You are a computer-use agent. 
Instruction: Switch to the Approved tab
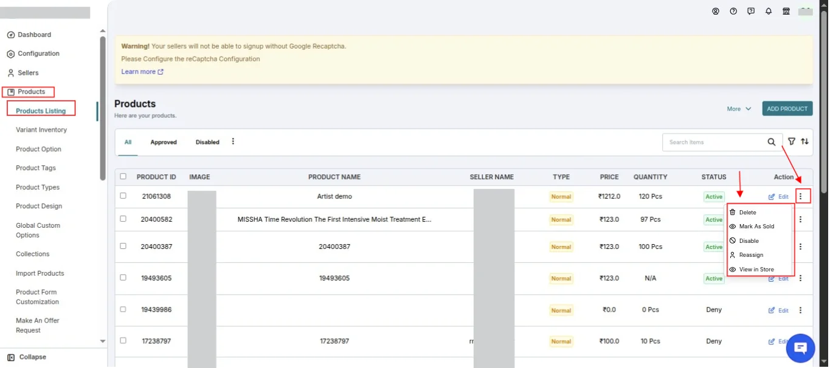pos(164,142)
